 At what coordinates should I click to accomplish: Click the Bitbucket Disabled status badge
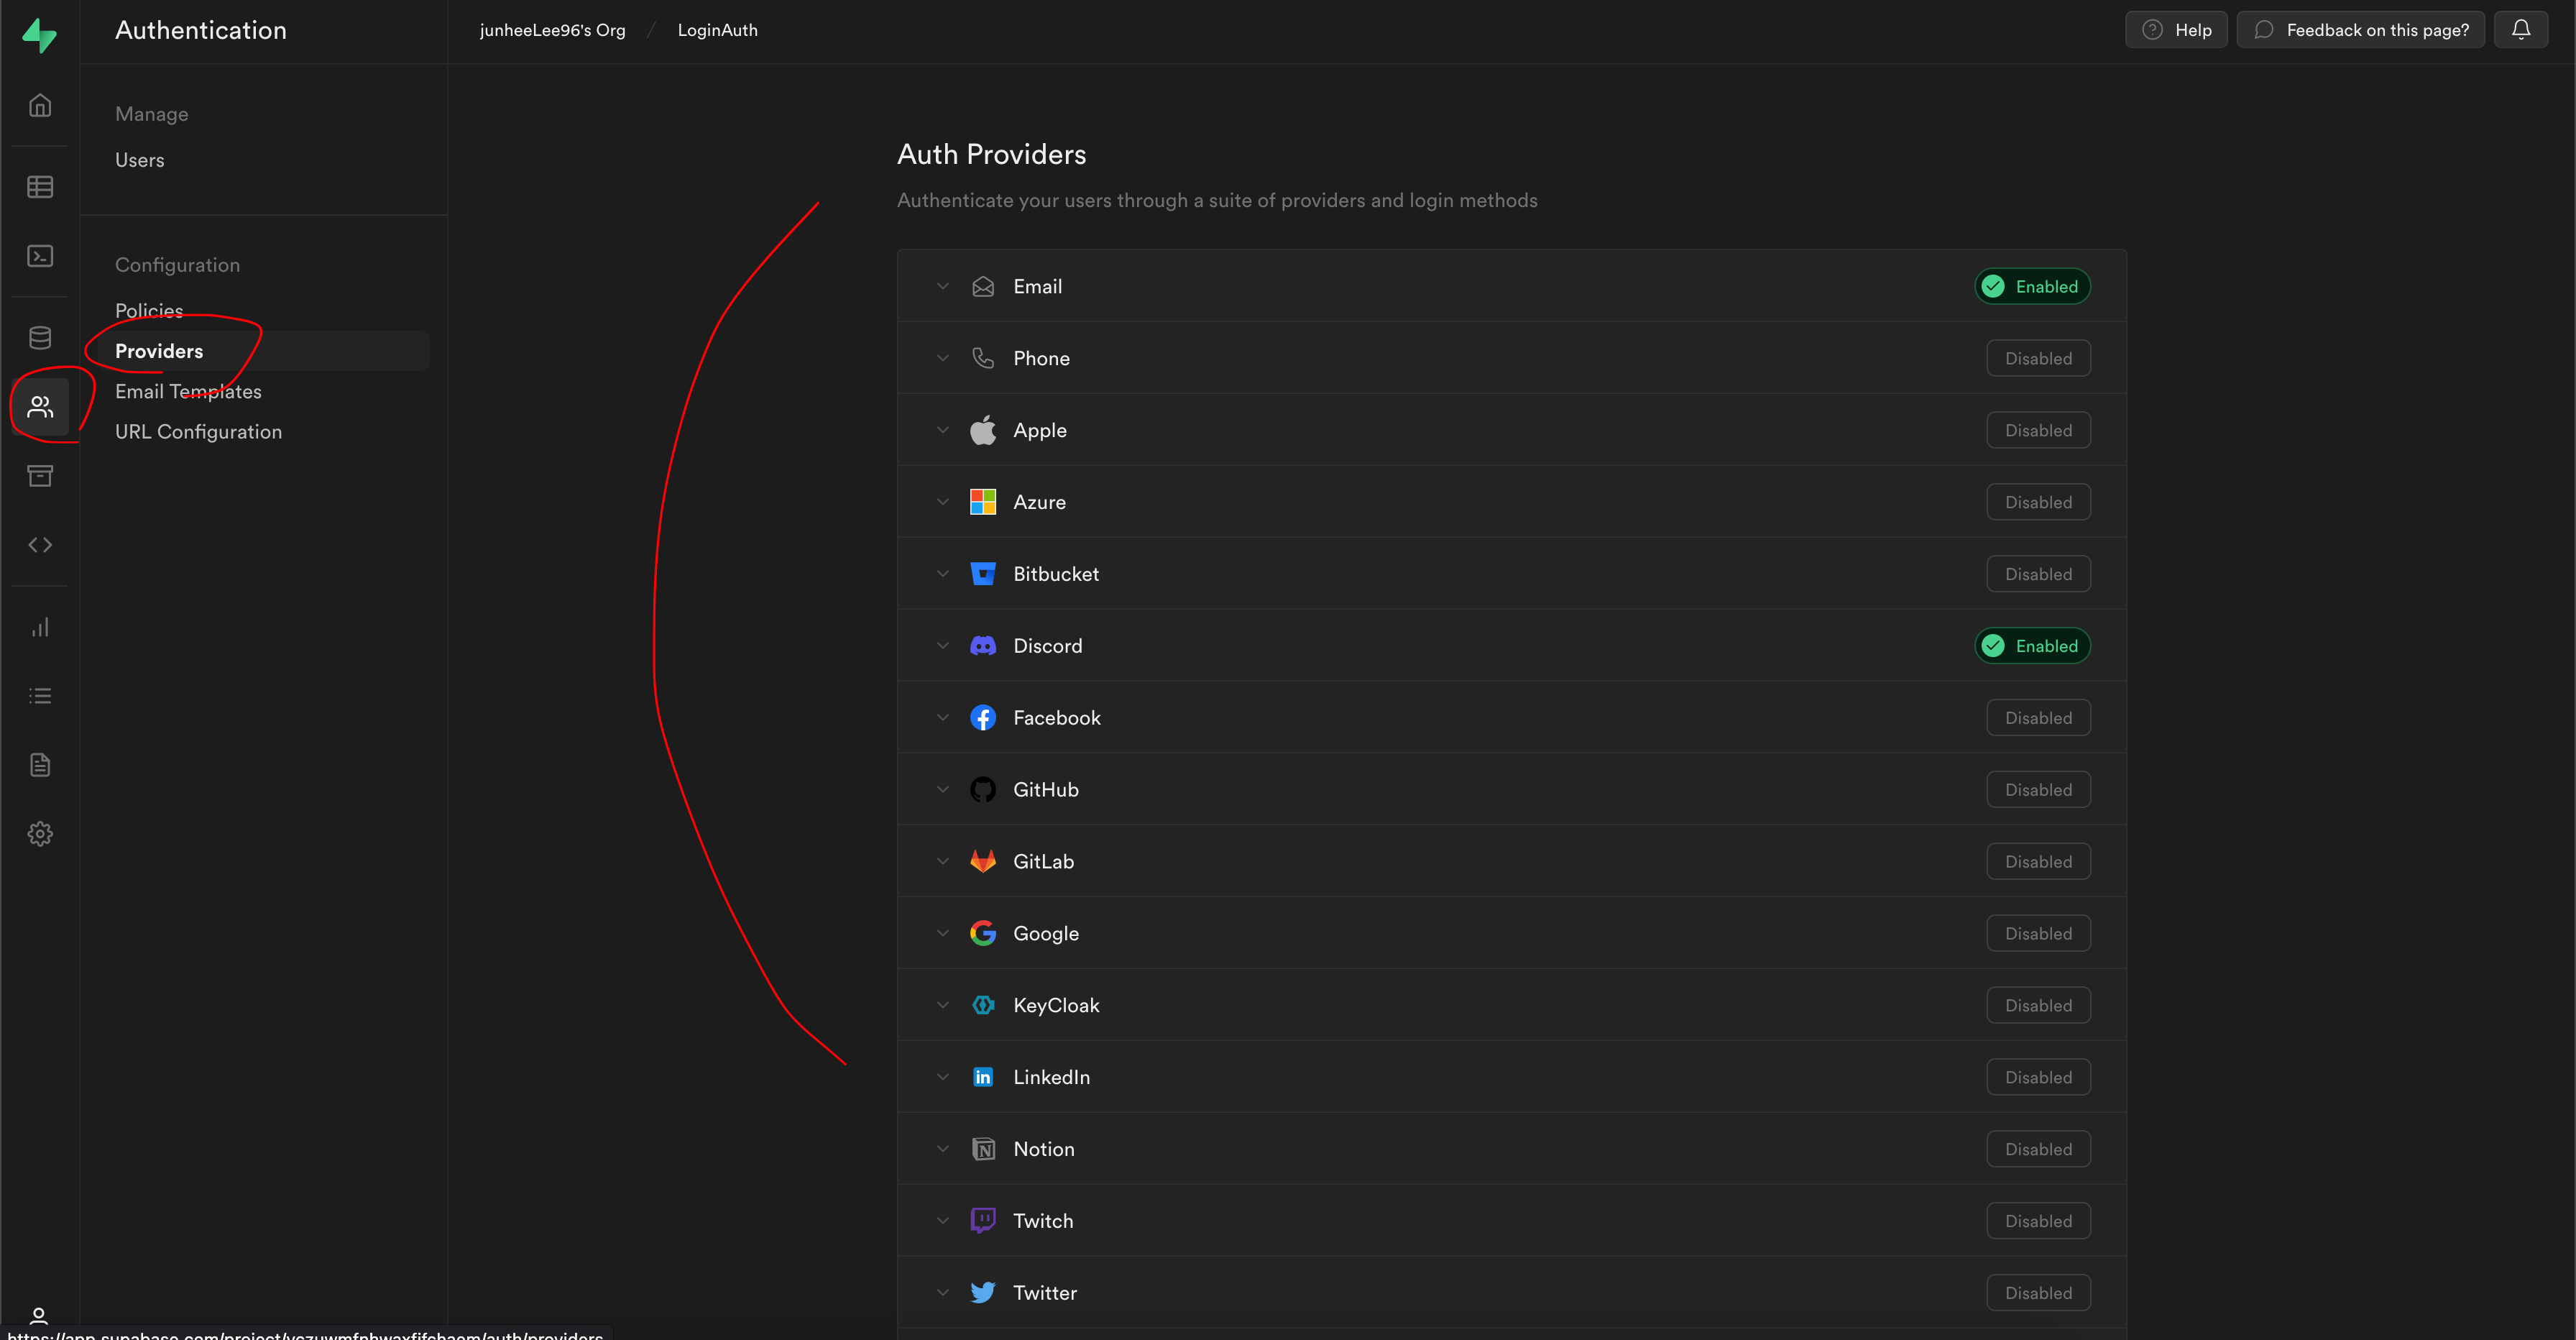pyautogui.click(x=2038, y=574)
